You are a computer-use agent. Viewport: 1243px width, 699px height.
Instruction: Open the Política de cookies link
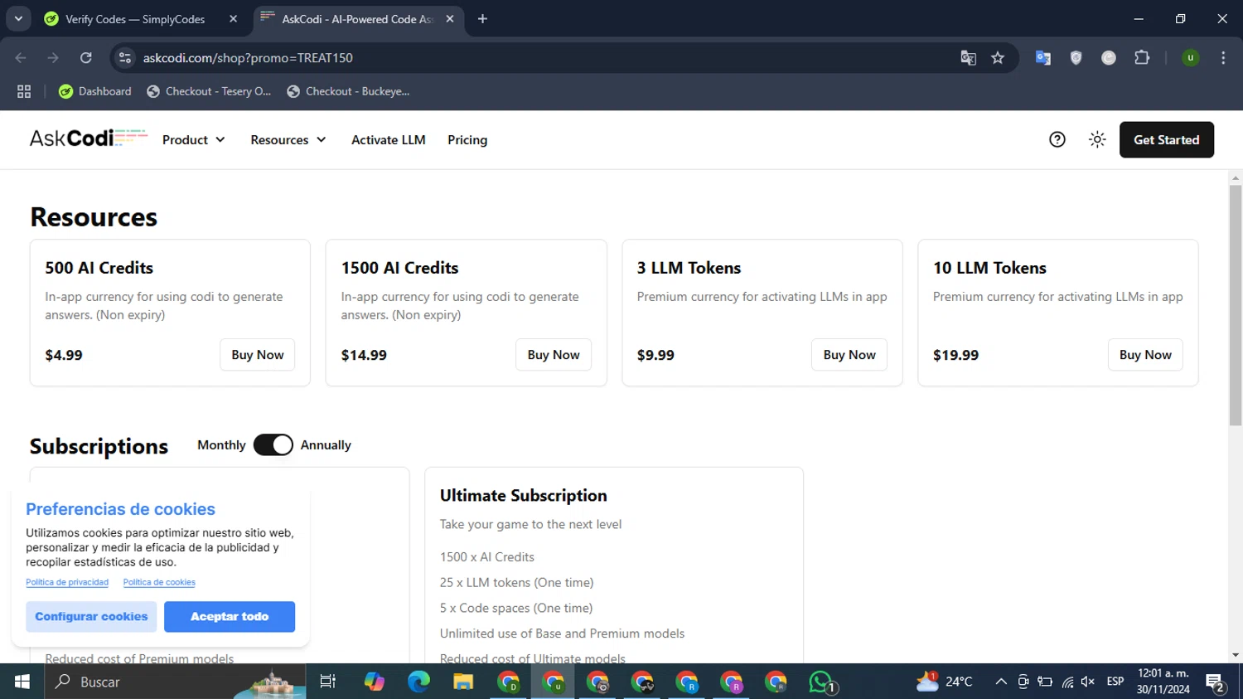tap(159, 582)
